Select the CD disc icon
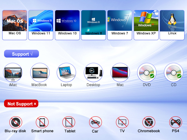187x140 pixels. pyautogui.click(x=174, y=72)
